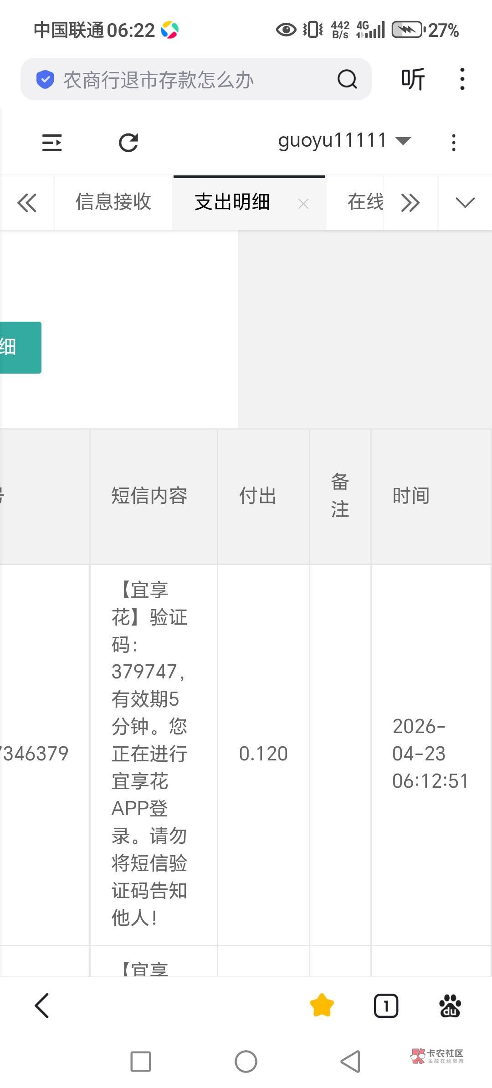Screen dimensions: 492x1088
Task: Go back using the browser back arrow
Action: [x=42, y=1006]
